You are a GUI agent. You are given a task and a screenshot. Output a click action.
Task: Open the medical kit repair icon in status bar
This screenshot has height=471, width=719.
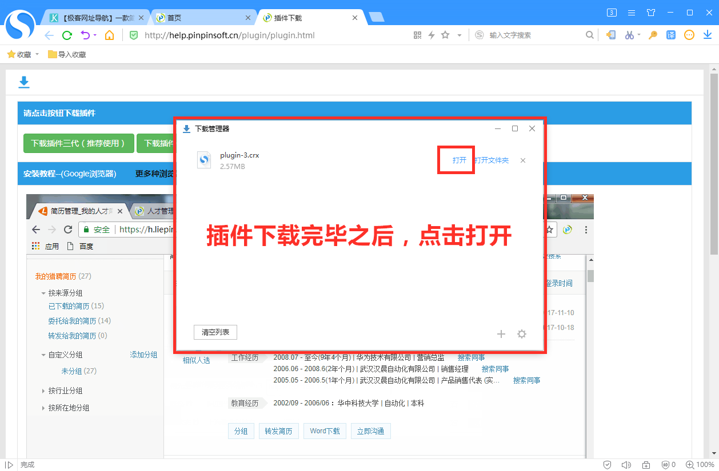click(646, 464)
